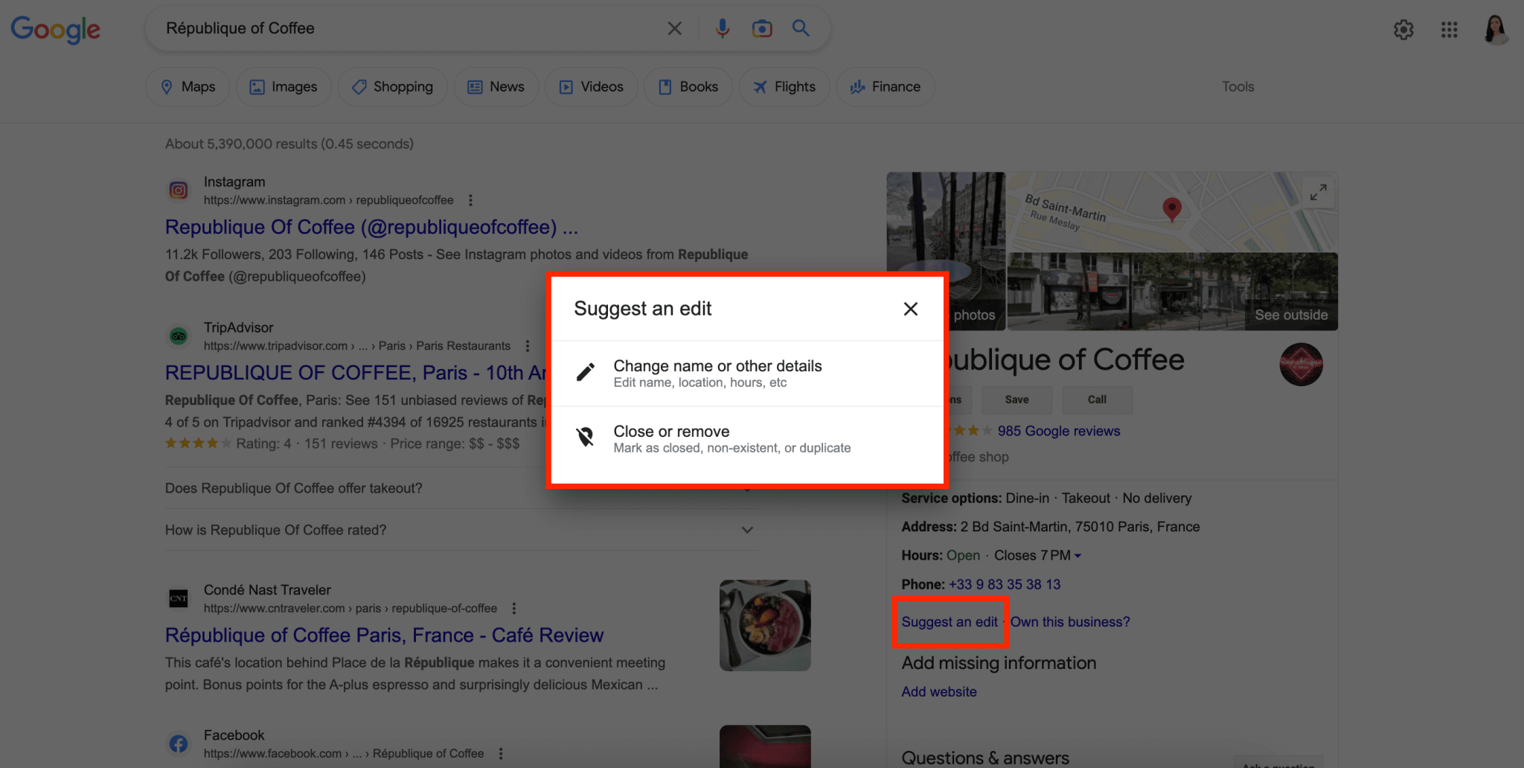Open the Google apps grid
Screen dimensions: 1524x768
pos(1449,29)
